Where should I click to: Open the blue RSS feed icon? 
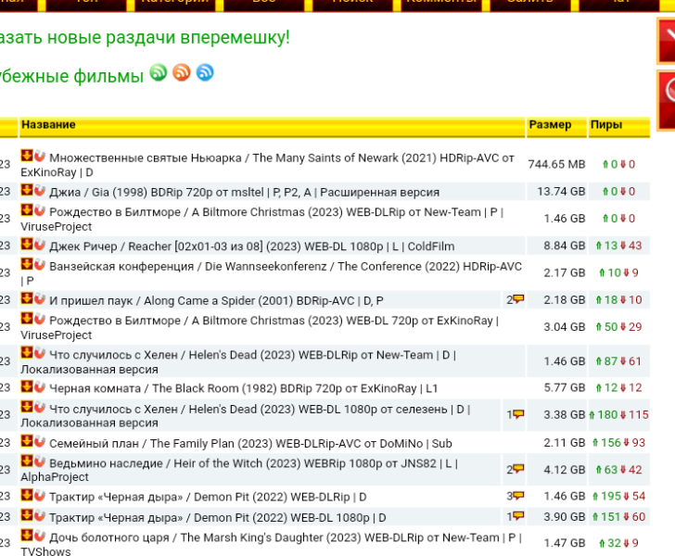pos(205,72)
